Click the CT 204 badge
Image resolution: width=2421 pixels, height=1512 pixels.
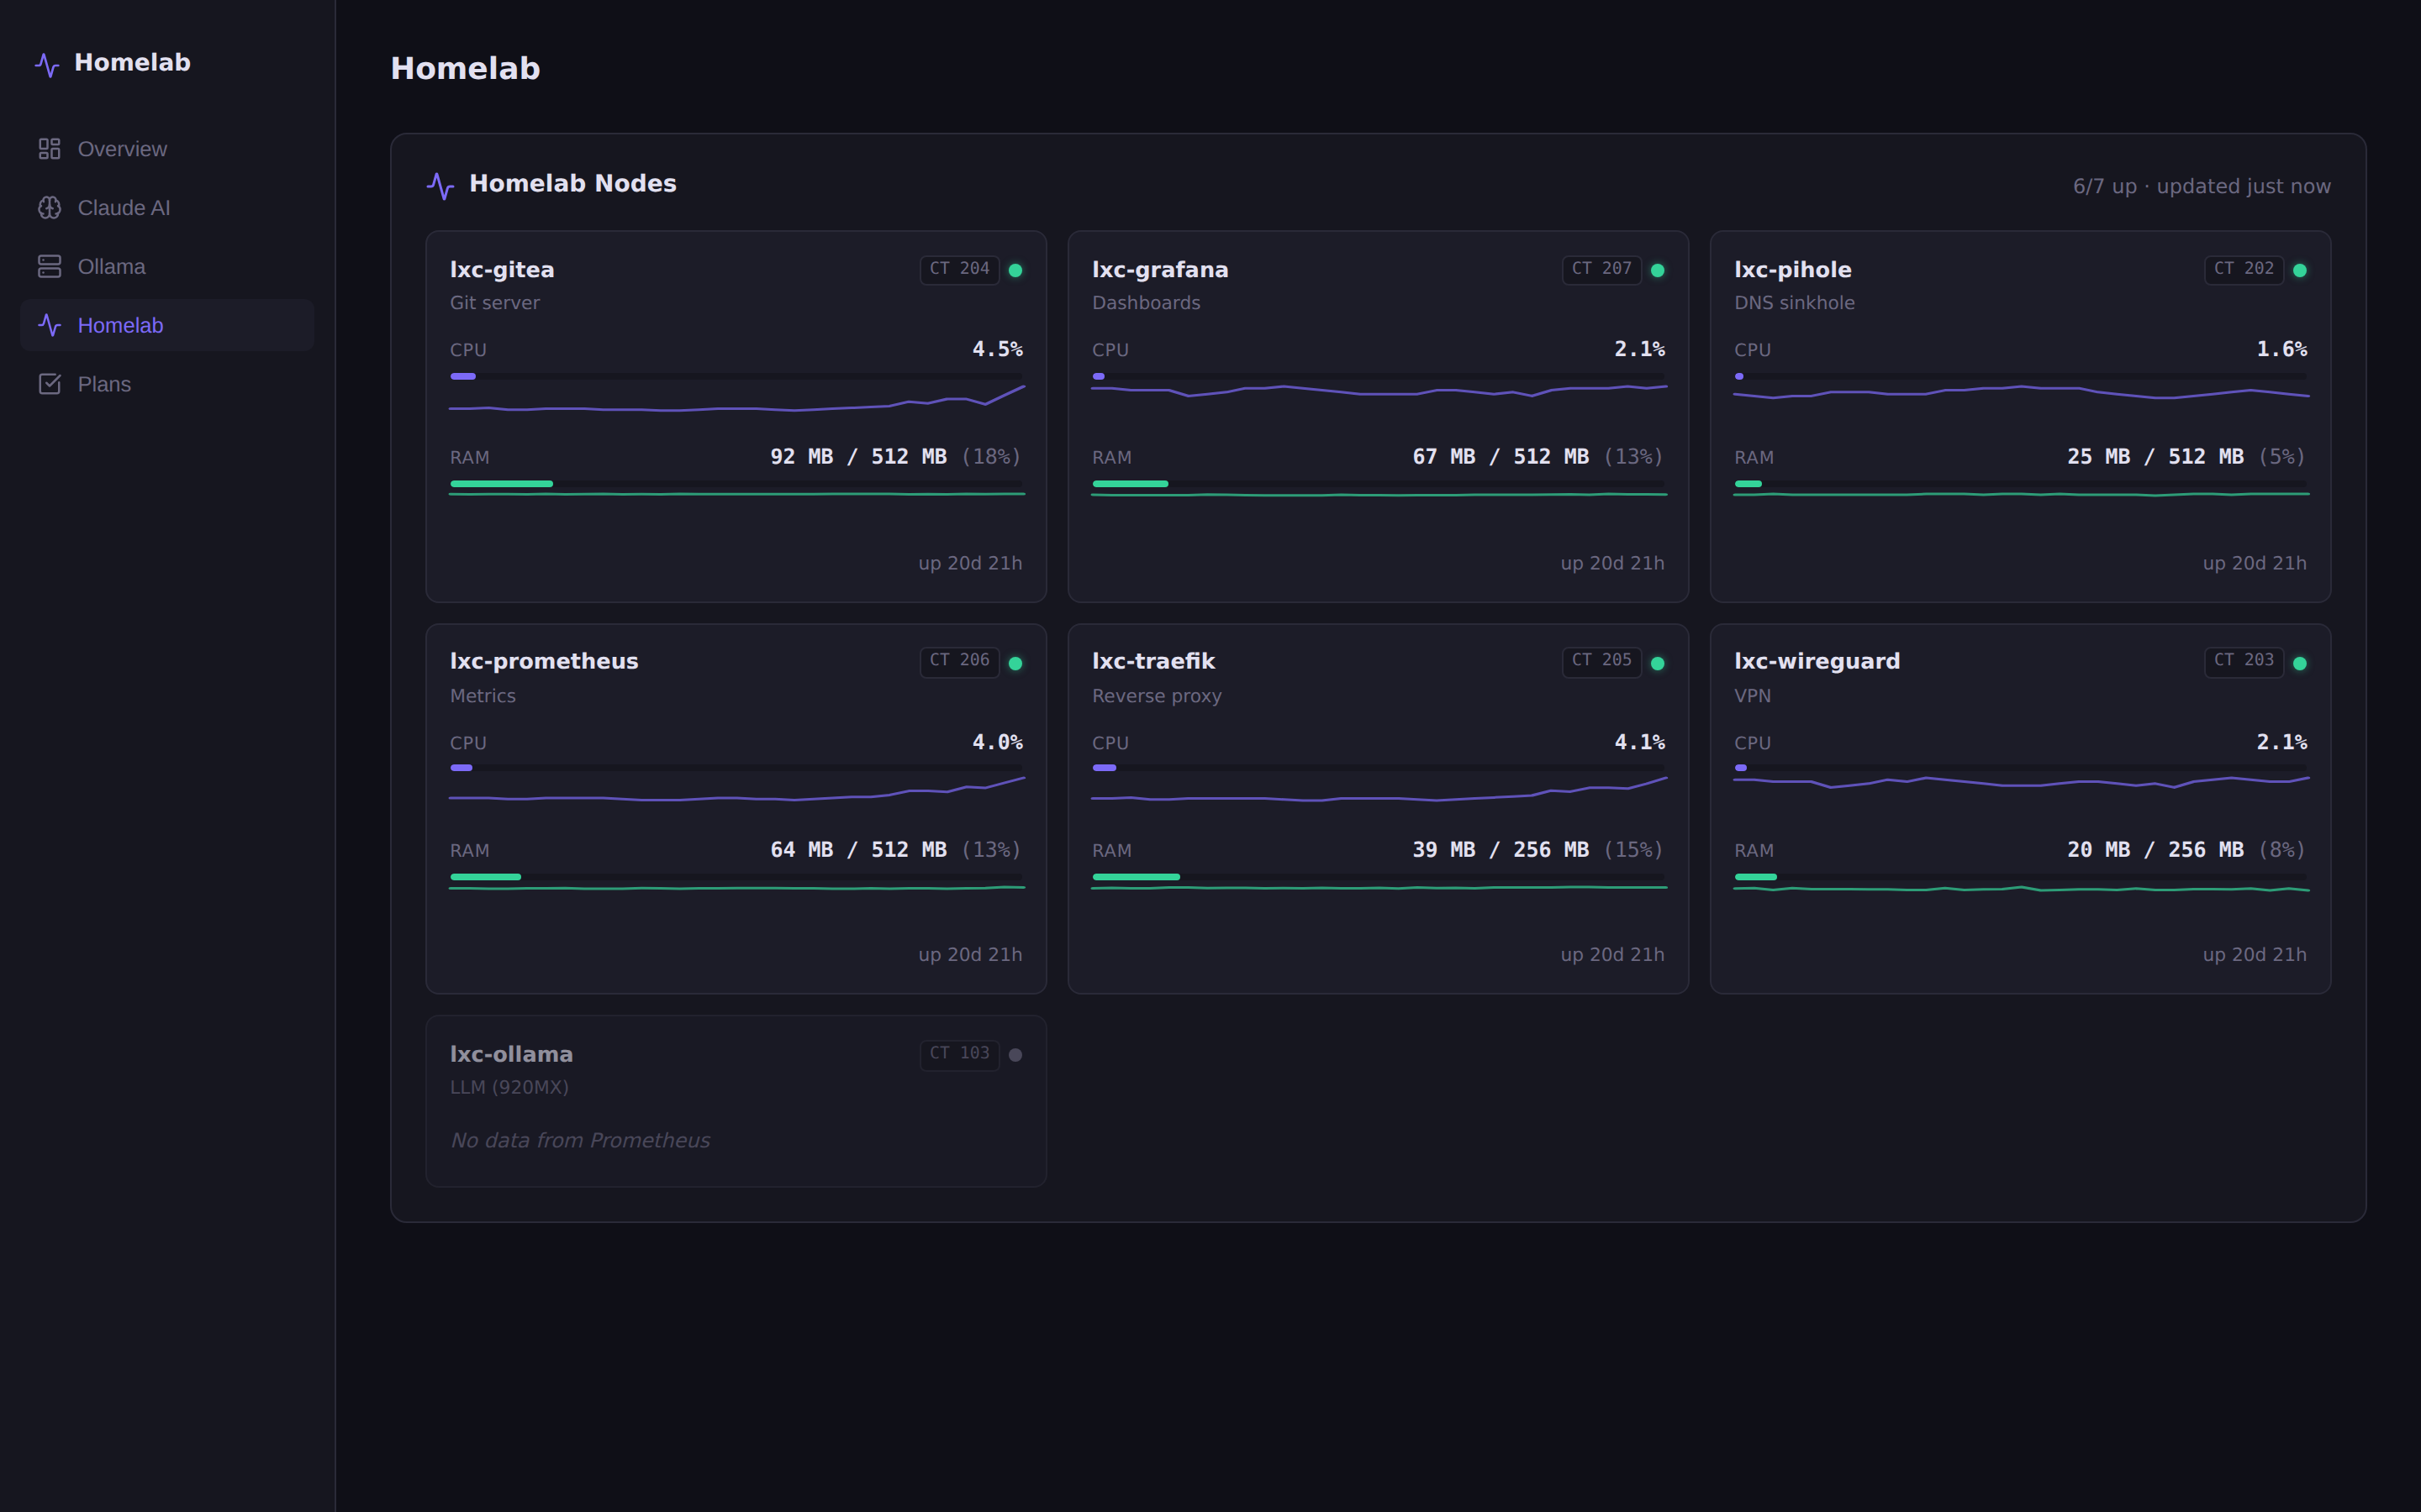click(x=959, y=269)
